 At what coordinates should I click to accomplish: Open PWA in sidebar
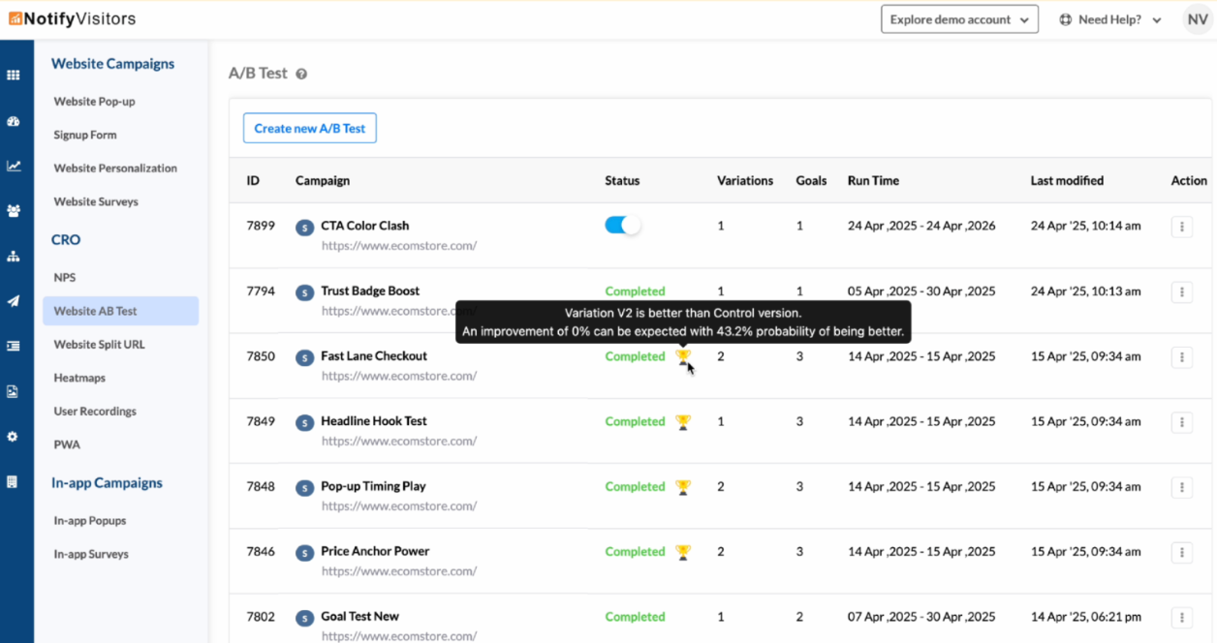67,444
